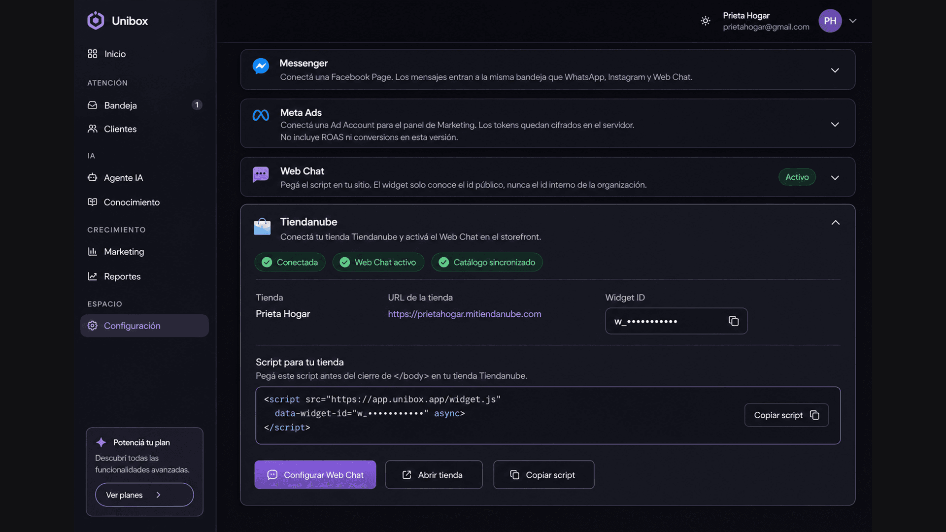Click the Widget ID field
The image size is (946, 532).
click(676, 321)
